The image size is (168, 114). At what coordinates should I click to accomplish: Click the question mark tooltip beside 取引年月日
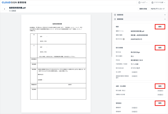click(x=124, y=39)
